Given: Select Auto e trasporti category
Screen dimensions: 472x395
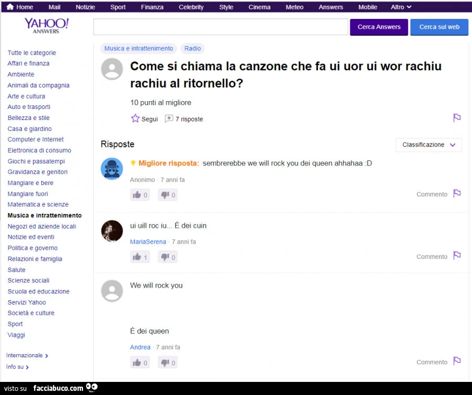Looking at the screenshot, I should 29,107.
